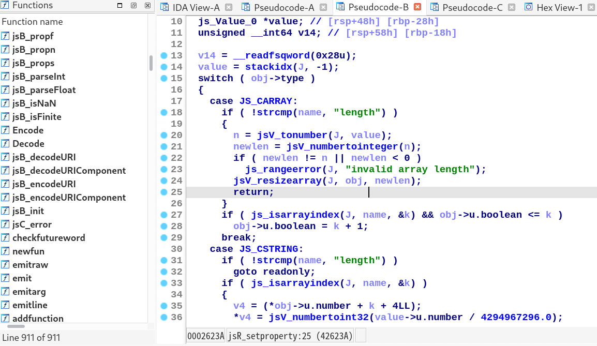Screen dimensions: 597x346
Task: Click the Functions panel vertical scrollbar thumb
Action: 151,63
